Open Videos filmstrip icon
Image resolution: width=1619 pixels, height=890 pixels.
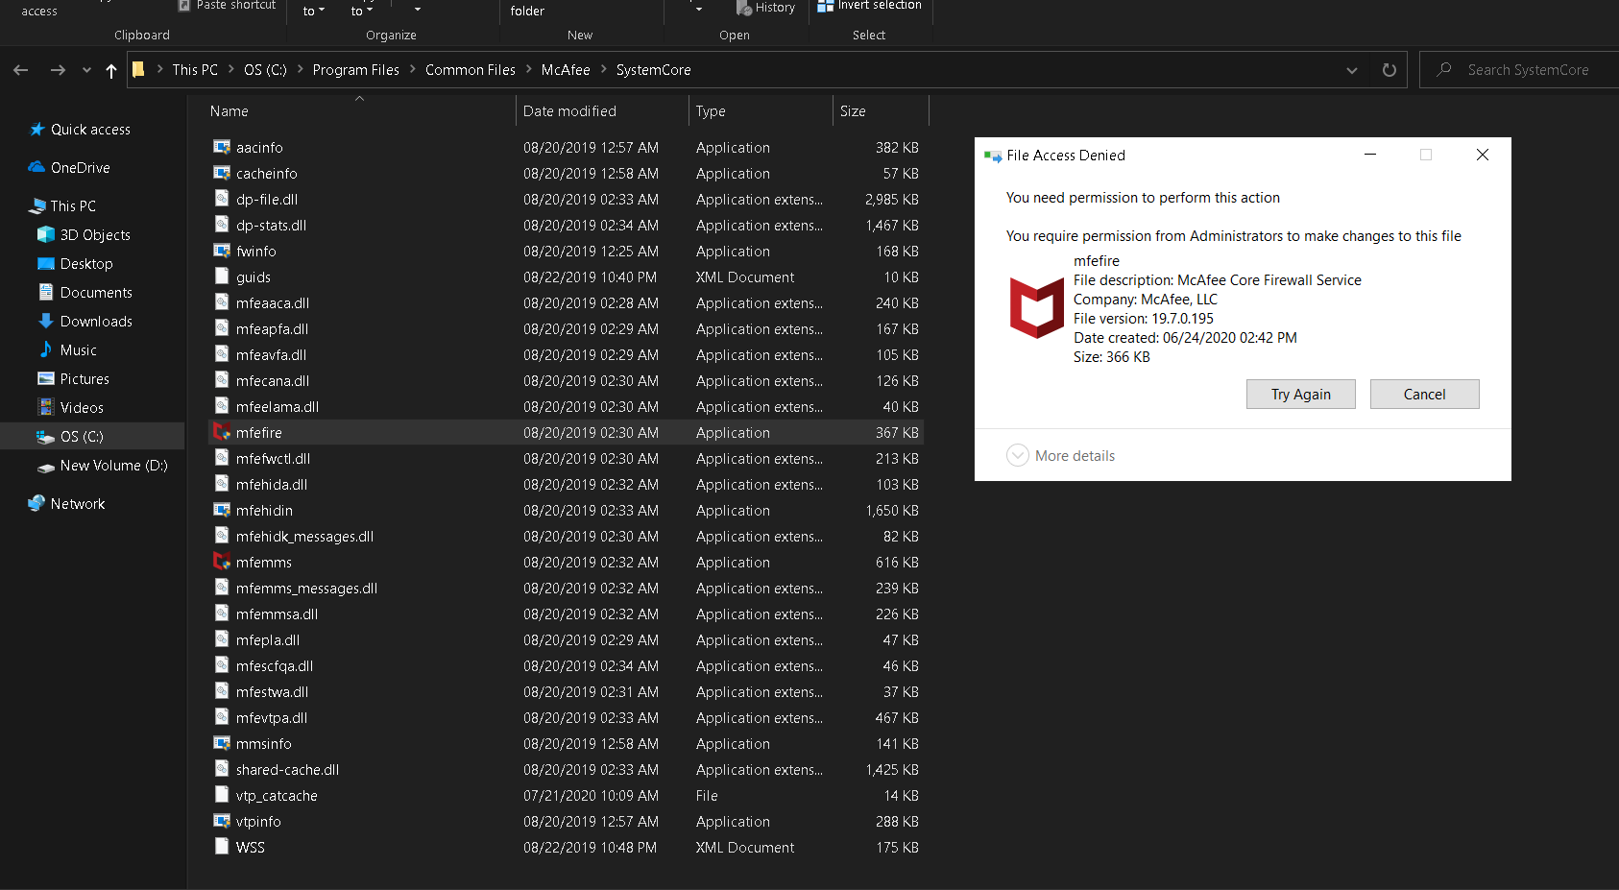pos(46,407)
